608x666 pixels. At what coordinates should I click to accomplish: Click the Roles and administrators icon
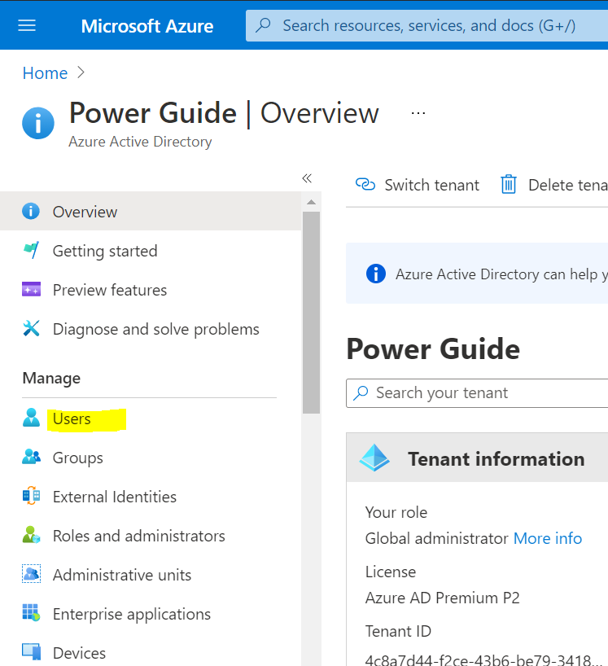pos(31,535)
